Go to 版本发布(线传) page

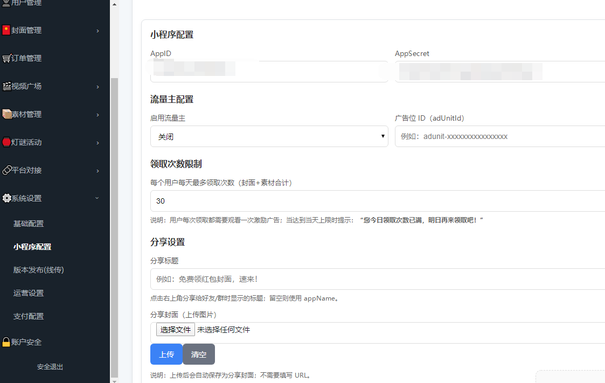39,270
